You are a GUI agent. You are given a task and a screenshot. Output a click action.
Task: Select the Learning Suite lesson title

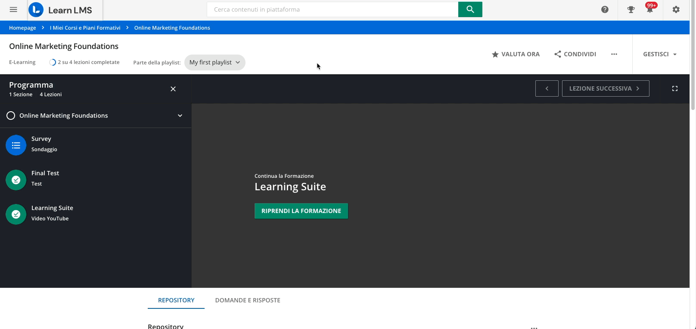pos(52,208)
